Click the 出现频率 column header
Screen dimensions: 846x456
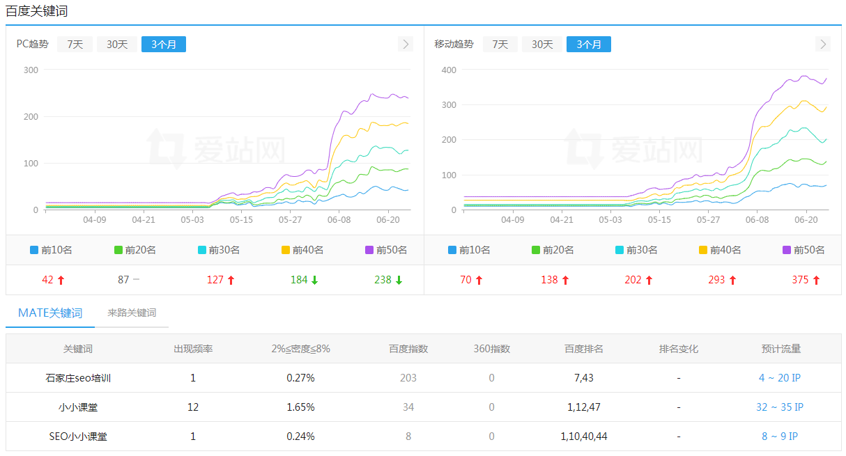193,349
